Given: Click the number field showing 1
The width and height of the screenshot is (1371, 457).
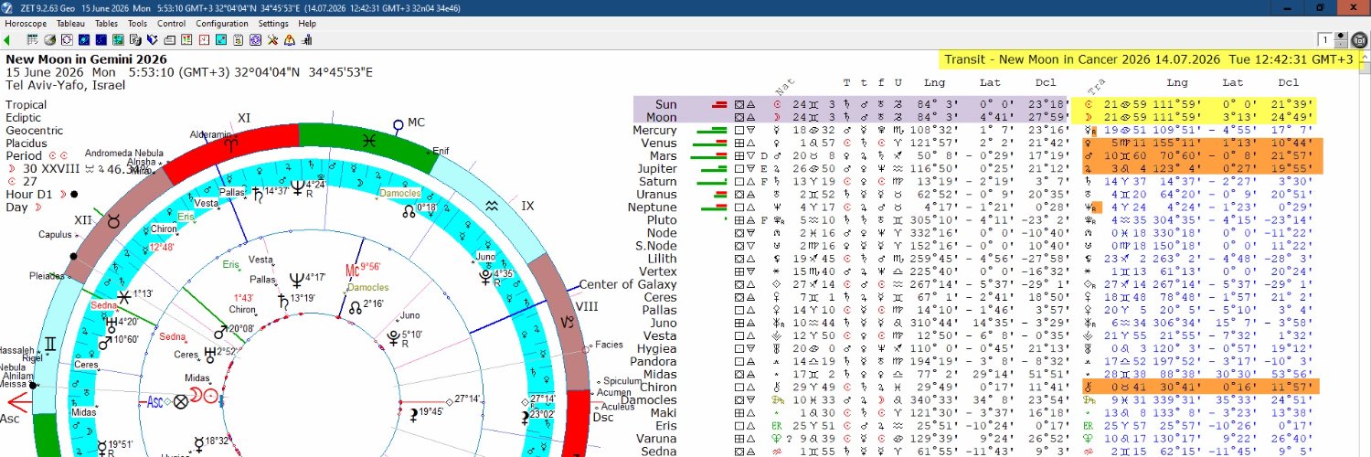Looking at the screenshot, I should tap(1325, 40).
